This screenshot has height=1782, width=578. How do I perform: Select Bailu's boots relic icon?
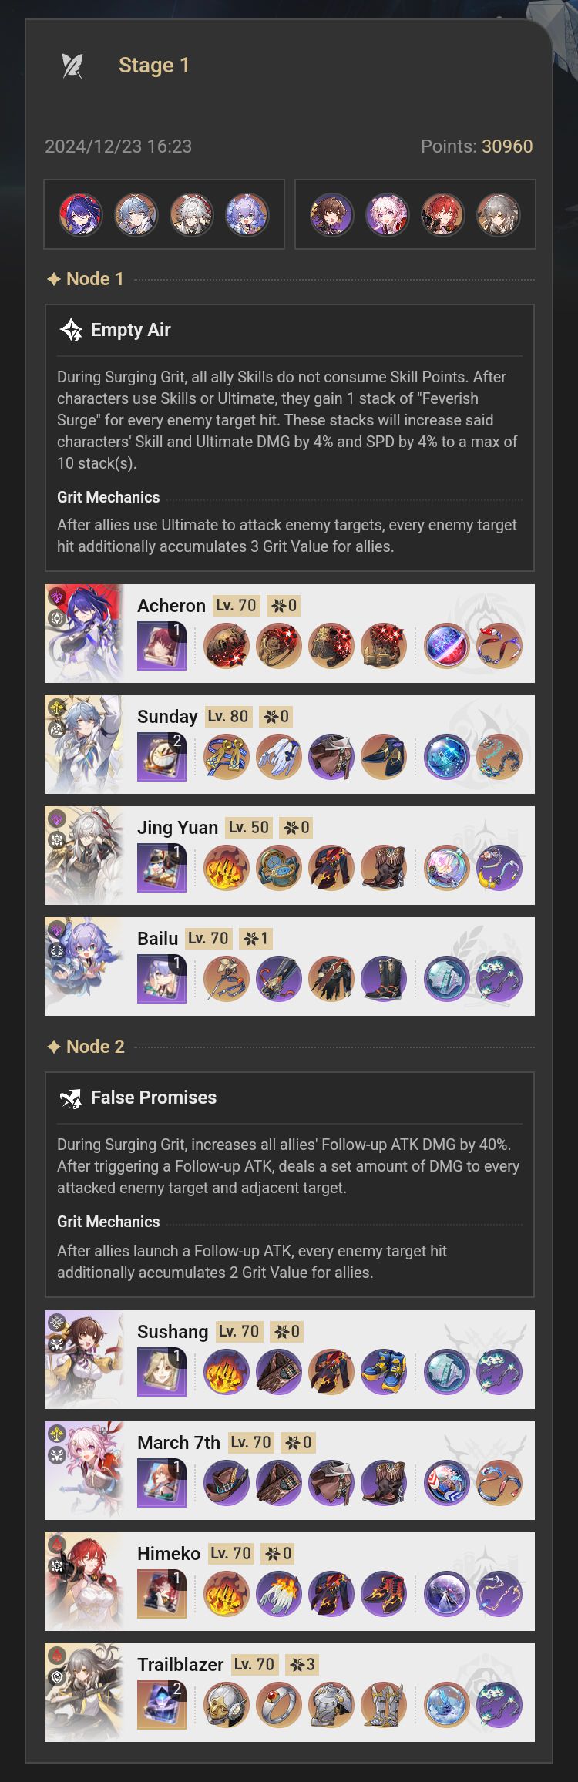tap(384, 979)
